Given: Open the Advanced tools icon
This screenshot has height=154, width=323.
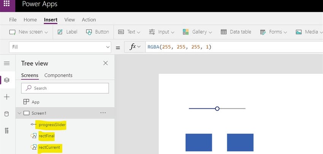Looking at the screenshot, I should (7, 130).
